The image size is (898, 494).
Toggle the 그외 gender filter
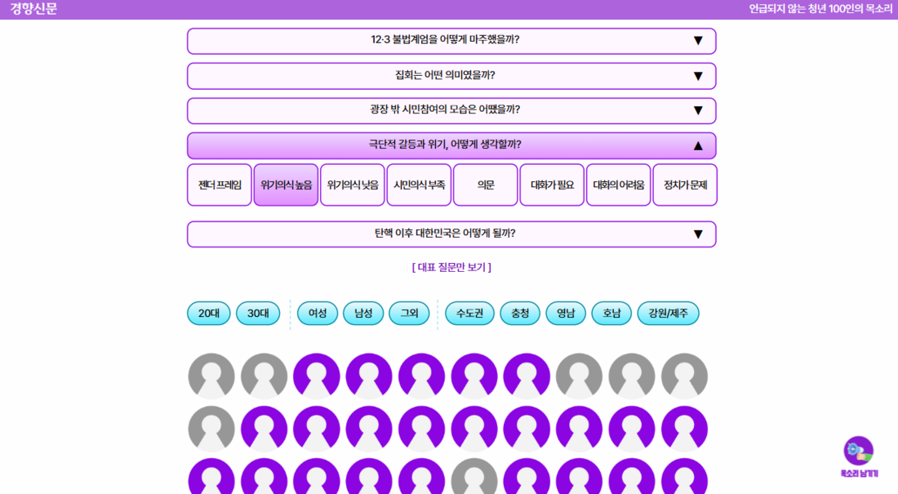[x=410, y=313]
